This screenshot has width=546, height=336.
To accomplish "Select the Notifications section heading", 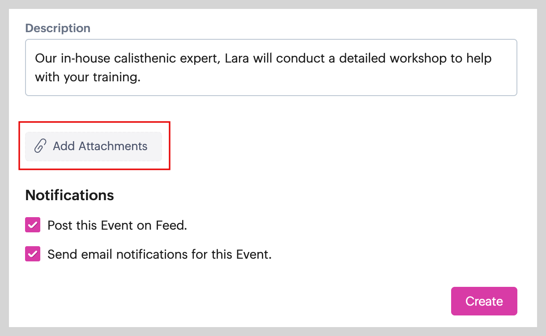I will [69, 195].
